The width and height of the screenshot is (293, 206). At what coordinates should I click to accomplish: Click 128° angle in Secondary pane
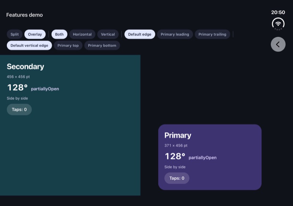coord(17,88)
